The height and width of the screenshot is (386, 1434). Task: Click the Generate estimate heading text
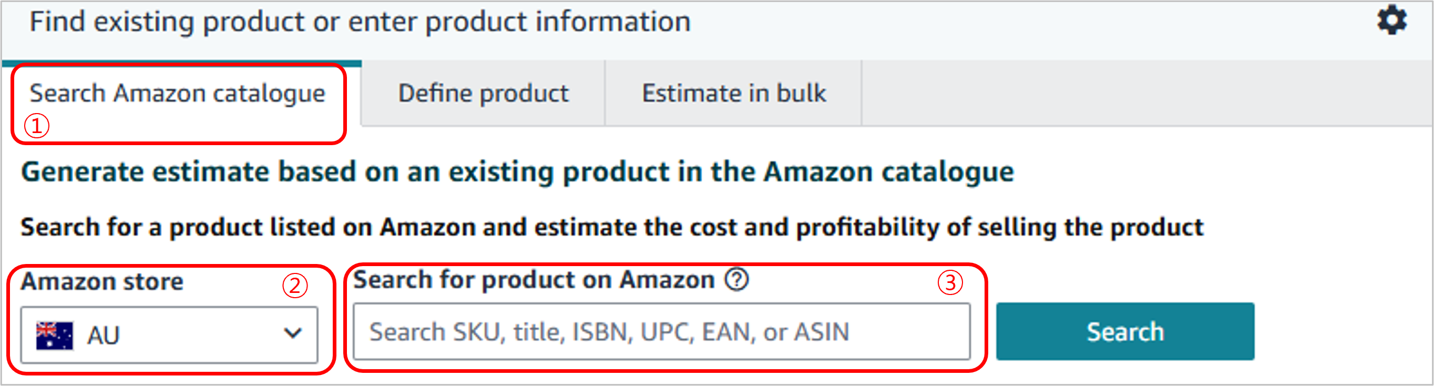(517, 171)
